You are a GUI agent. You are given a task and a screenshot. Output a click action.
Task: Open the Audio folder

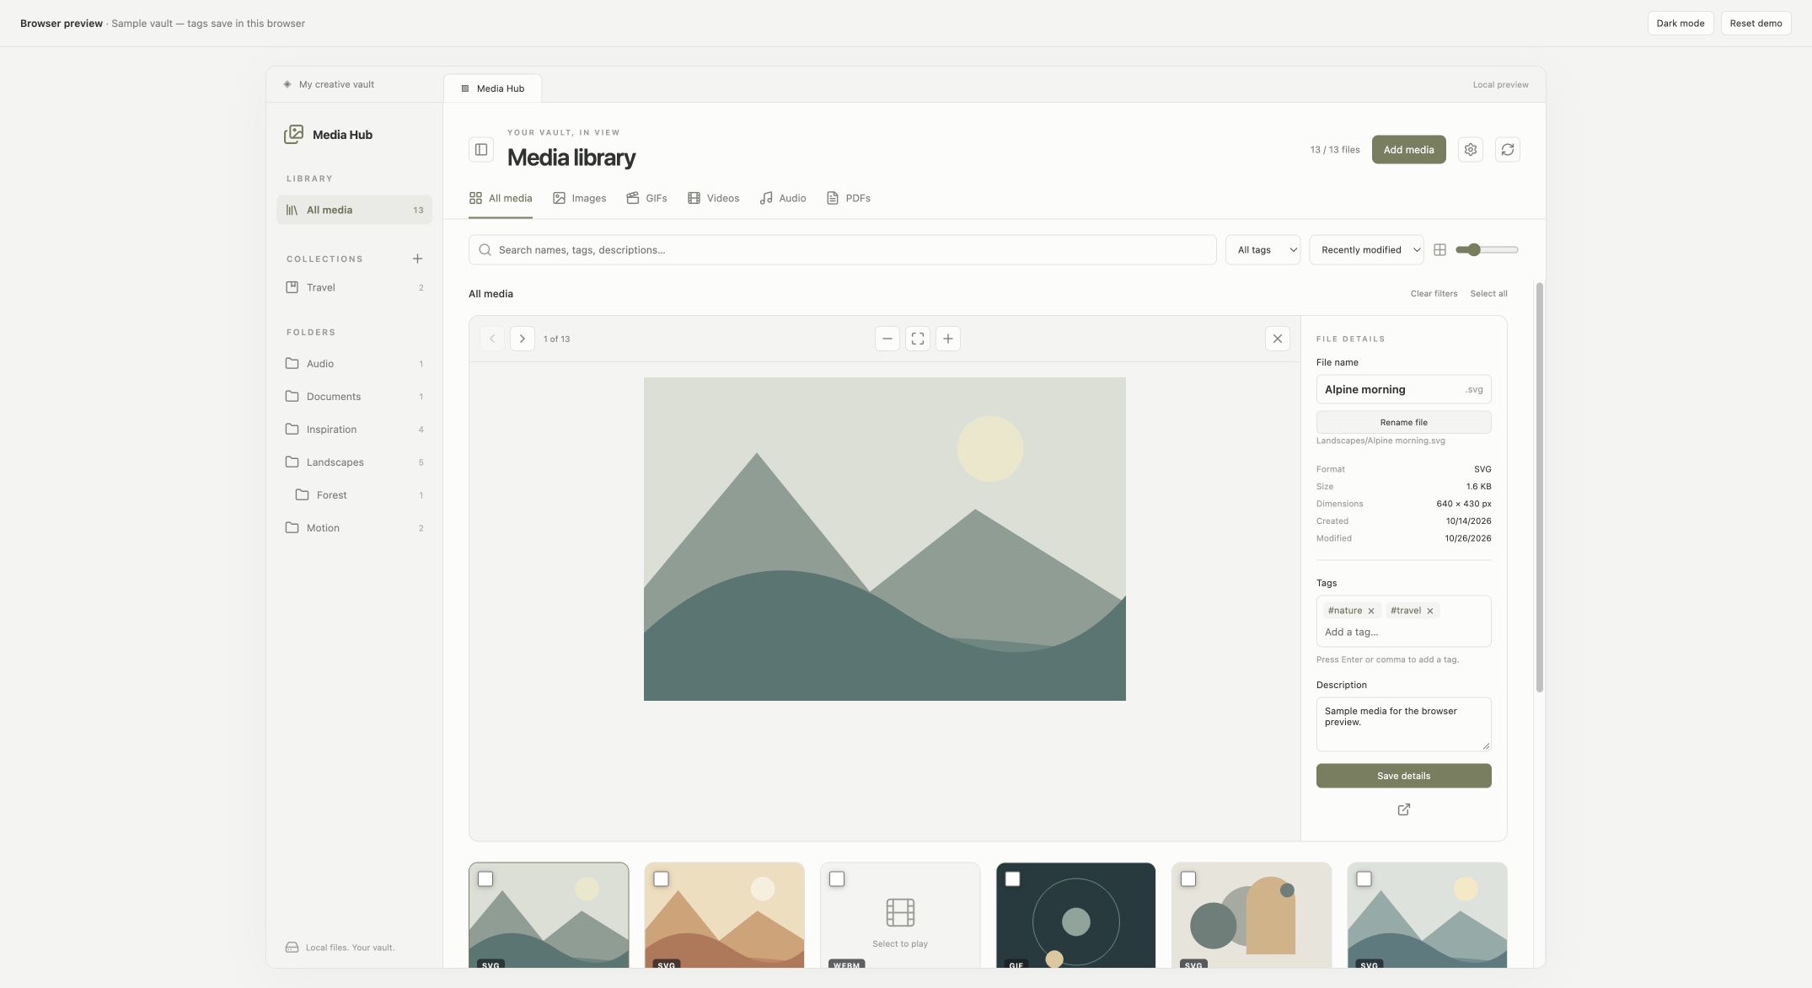pyautogui.click(x=354, y=364)
